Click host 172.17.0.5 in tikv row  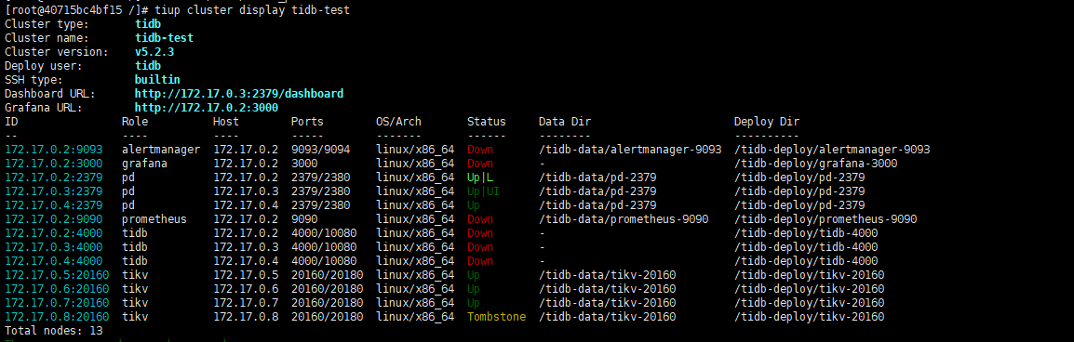246,275
